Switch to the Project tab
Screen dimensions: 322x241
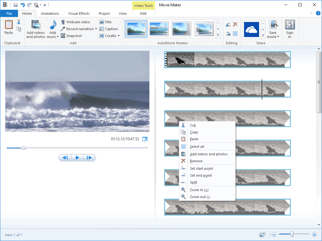104,13
